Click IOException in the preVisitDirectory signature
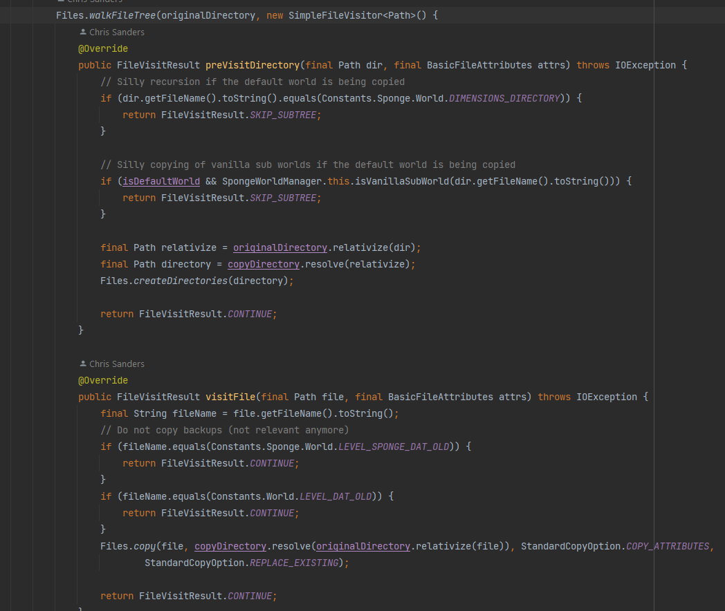This screenshot has width=725, height=611. click(x=645, y=65)
